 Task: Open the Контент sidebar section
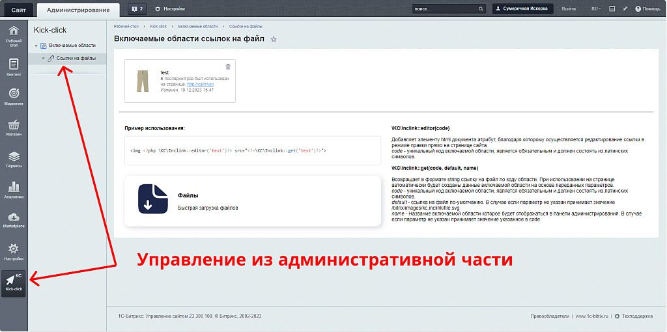tap(14, 68)
